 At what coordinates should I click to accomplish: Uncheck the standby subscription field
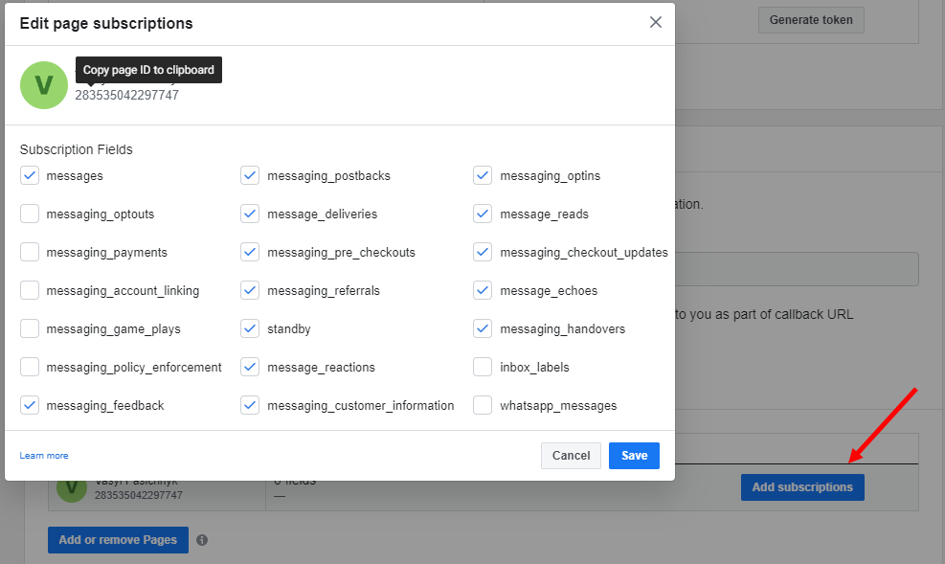point(250,328)
